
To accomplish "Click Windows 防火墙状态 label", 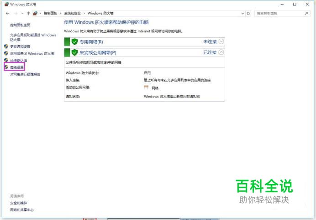I will 83,73.
